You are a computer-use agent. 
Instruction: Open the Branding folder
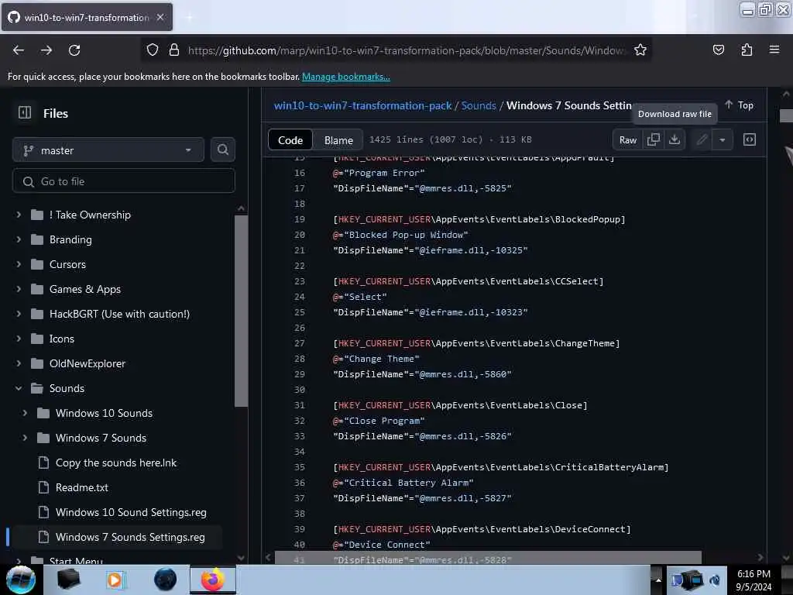coord(70,239)
